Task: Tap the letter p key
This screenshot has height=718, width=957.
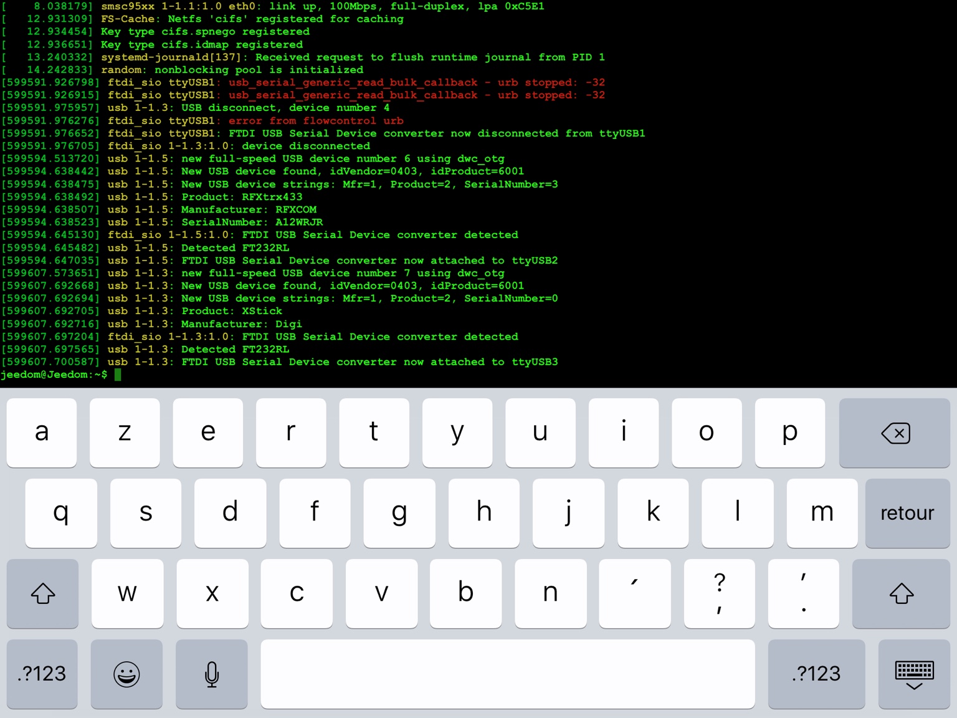Action: pyautogui.click(x=790, y=433)
